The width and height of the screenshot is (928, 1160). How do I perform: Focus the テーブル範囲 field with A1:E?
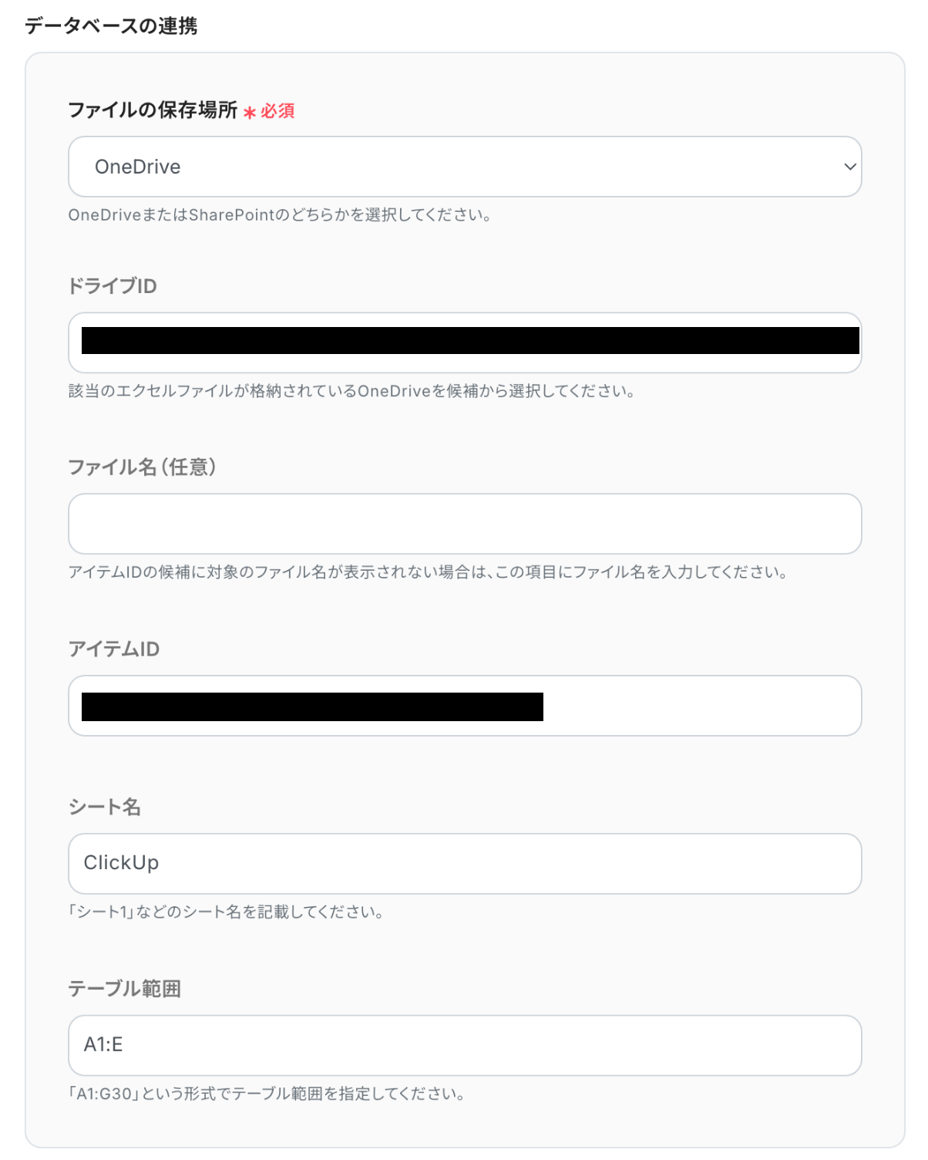[464, 1045]
